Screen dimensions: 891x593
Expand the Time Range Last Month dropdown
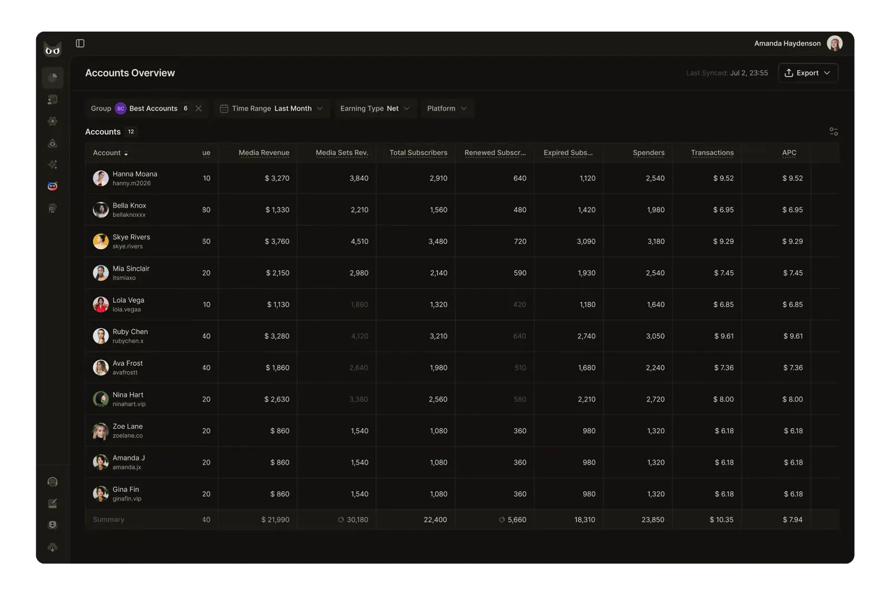coord(272,108)
